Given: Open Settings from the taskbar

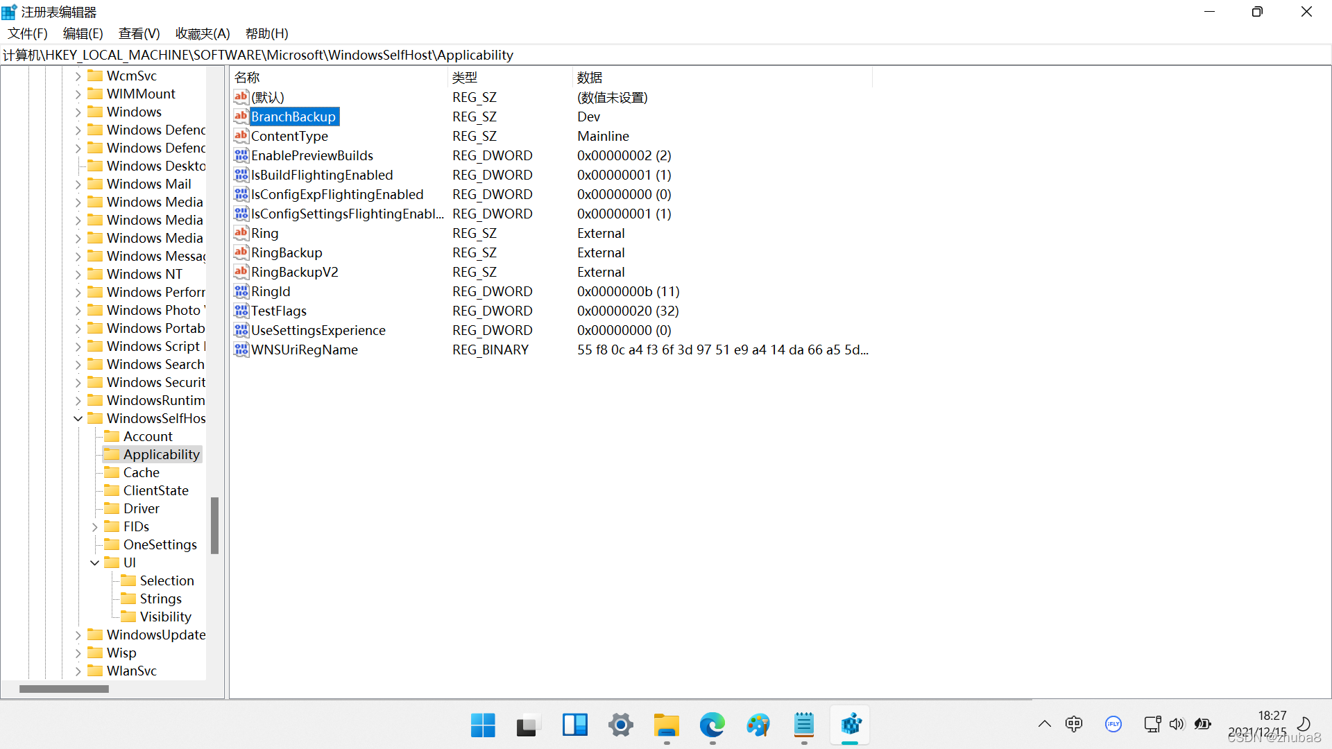Looking at the screenshot, I should pos(620,725).
